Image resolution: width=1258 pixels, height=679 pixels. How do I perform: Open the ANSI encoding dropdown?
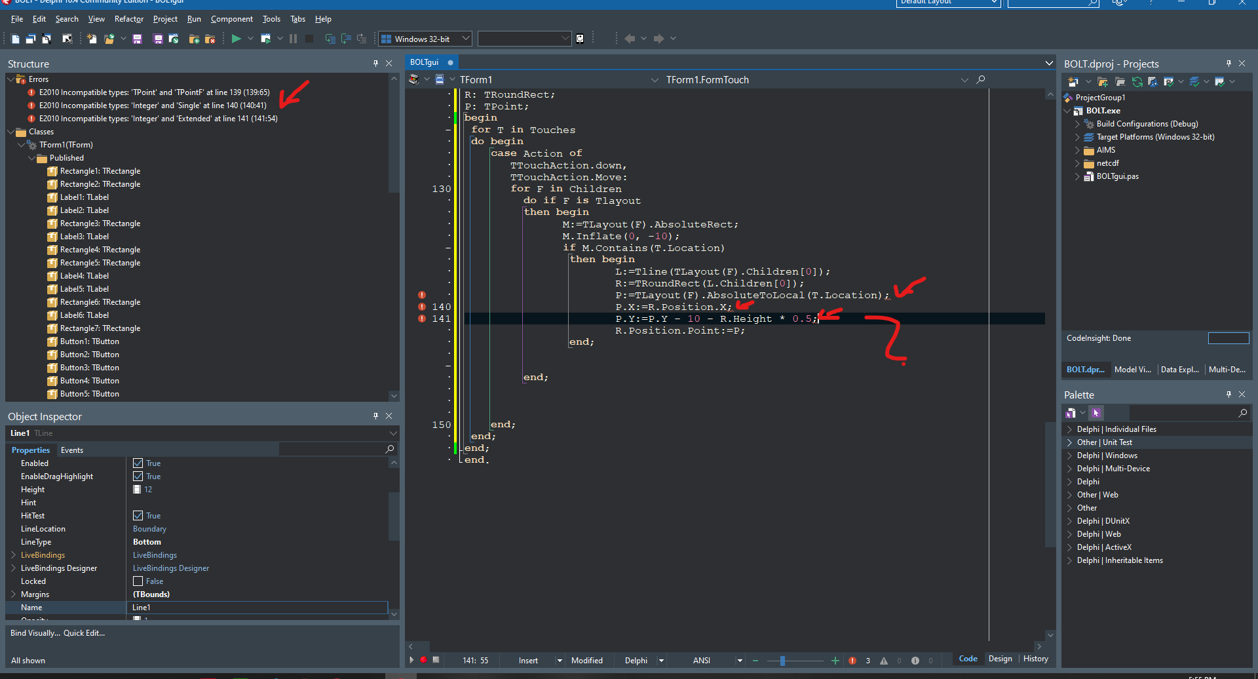(x=740, y=661)
